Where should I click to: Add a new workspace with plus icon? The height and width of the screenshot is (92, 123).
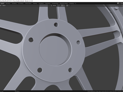coord(76,4)
